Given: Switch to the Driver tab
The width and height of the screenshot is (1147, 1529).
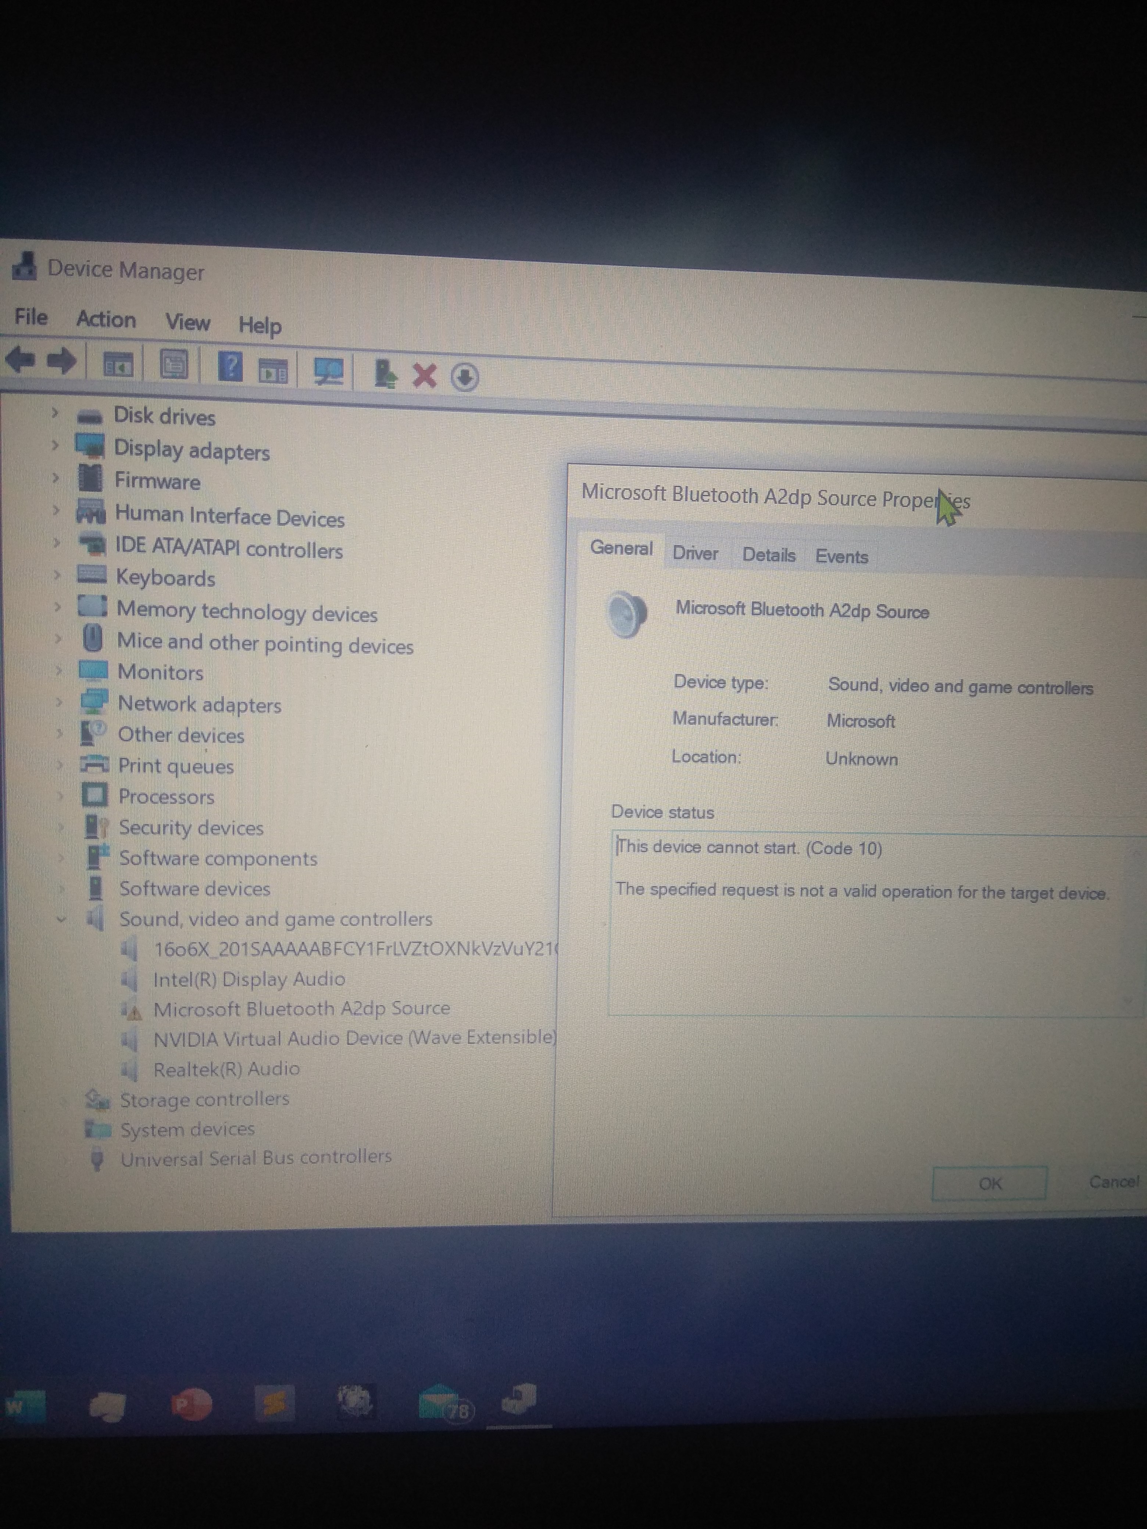Looking at the screenshot, I should 695,553.
